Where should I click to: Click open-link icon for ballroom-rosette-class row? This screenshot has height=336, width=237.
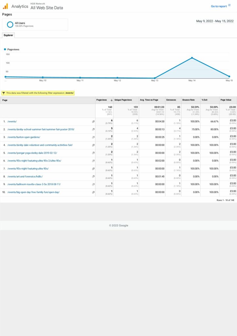[x=93, y=184]
